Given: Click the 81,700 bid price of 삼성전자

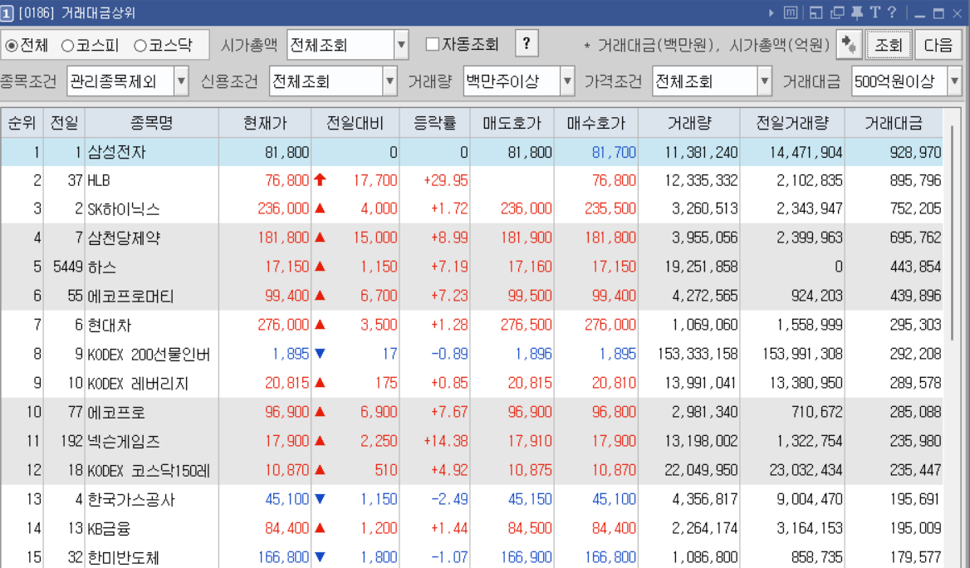Looking at the screenshot, I should click(x=614, y=152).
